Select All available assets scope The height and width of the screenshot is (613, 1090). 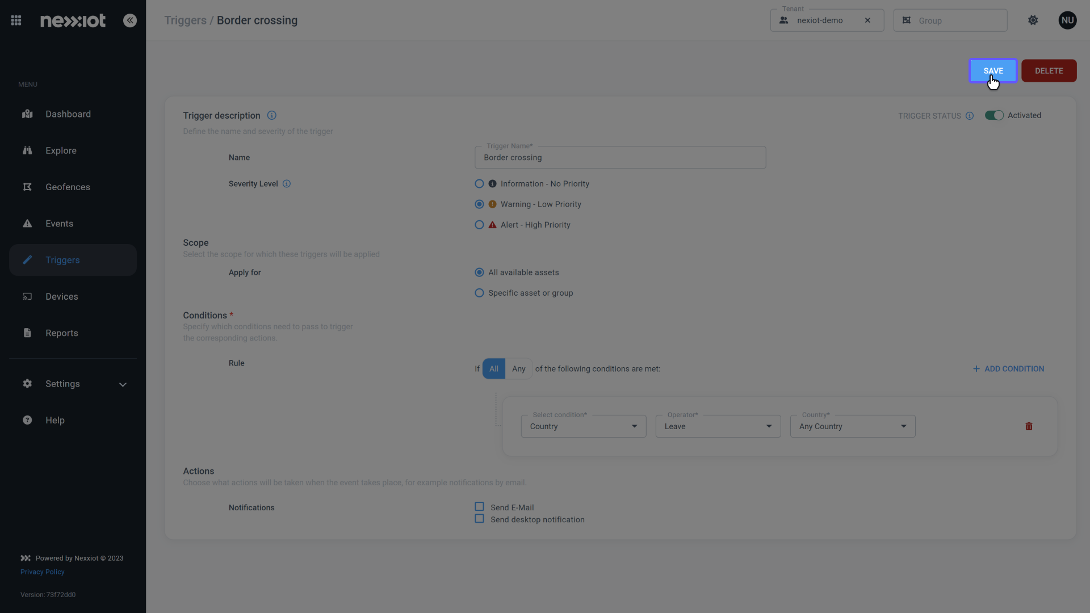coord(479,272)
